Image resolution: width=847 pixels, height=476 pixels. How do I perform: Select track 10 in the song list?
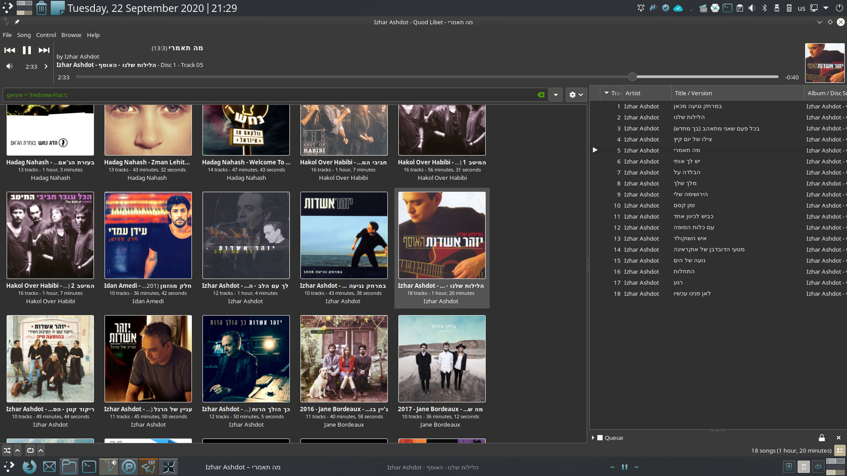click(718, 205)
